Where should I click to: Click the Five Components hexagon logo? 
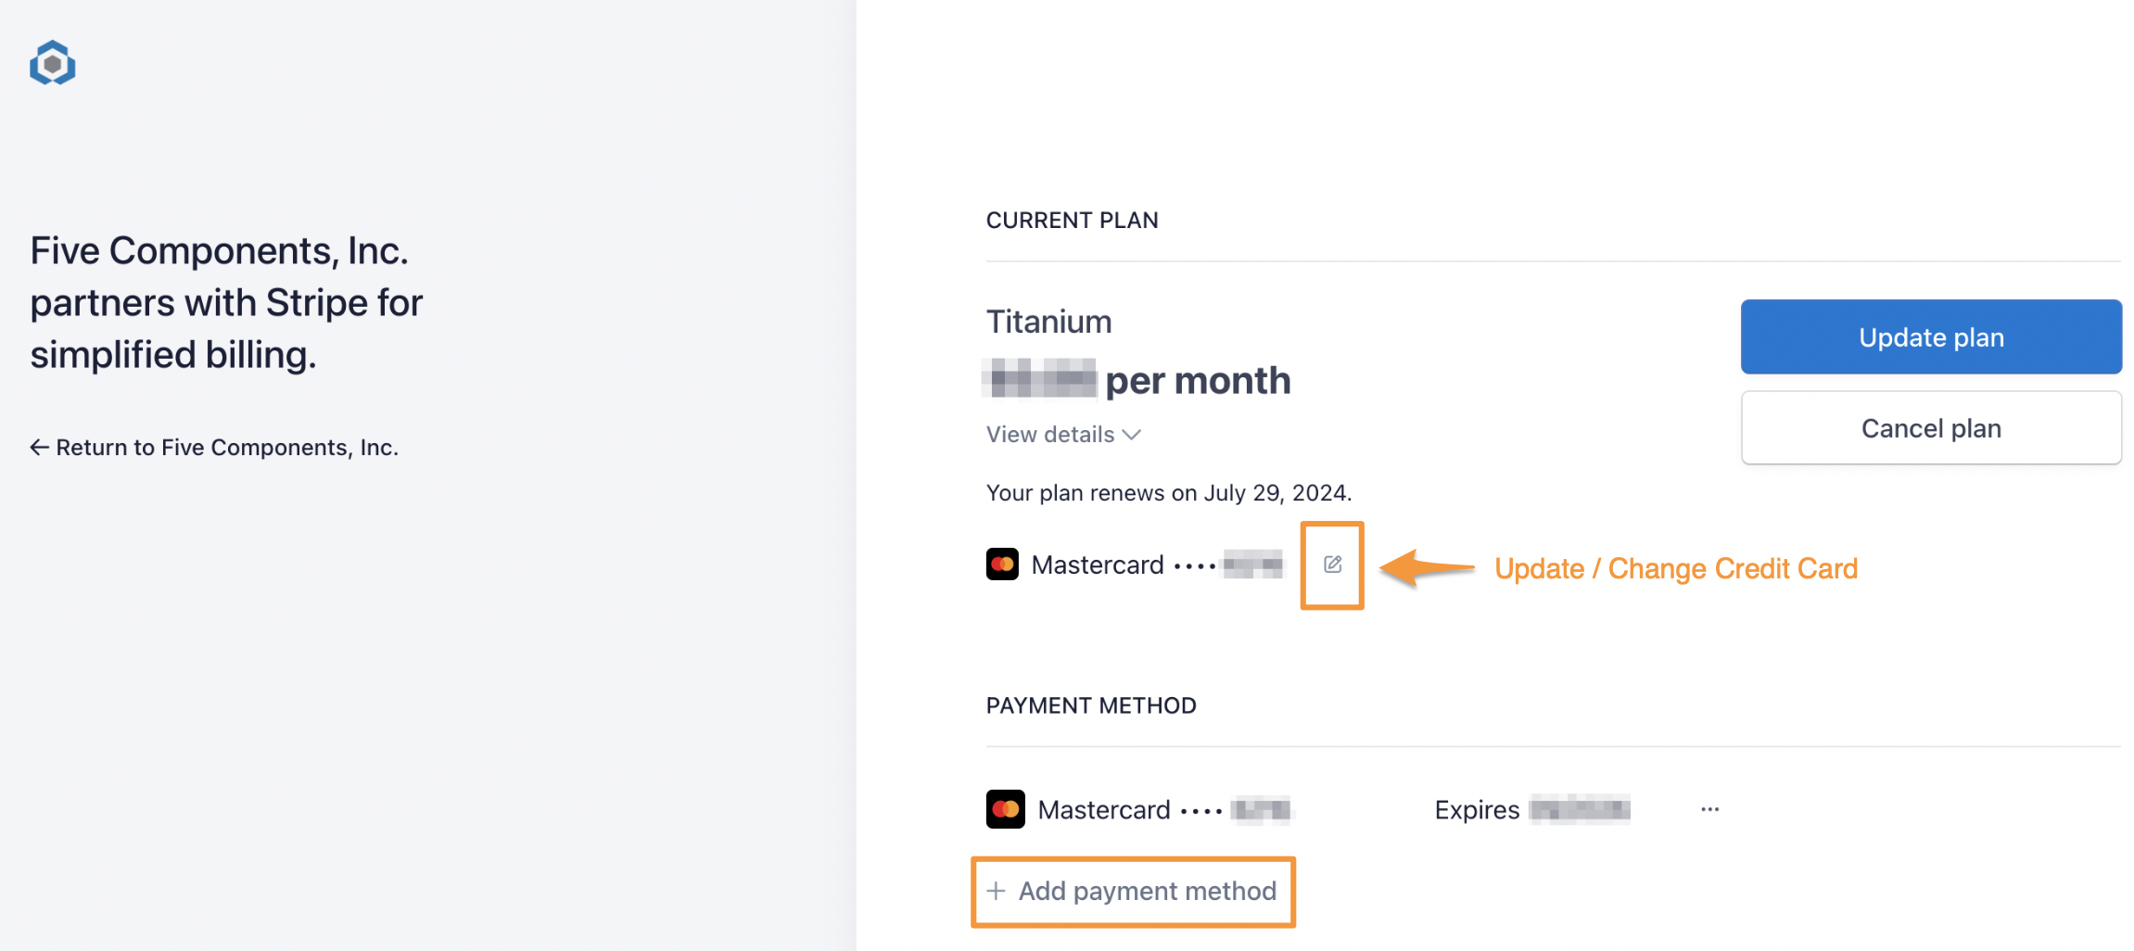click(52, 63)
